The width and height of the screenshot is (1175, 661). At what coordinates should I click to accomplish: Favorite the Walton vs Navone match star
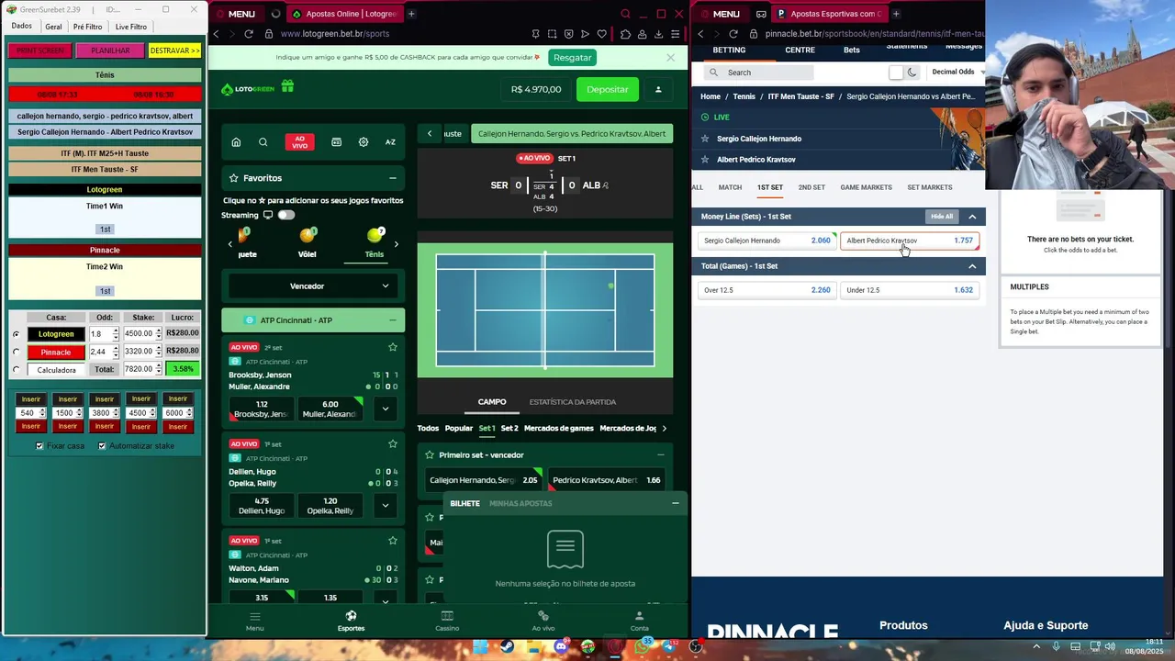(393, 541)
